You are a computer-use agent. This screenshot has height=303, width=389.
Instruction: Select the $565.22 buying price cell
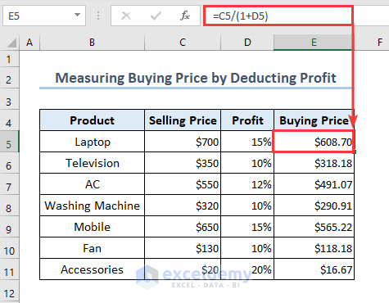click(314, 227)
